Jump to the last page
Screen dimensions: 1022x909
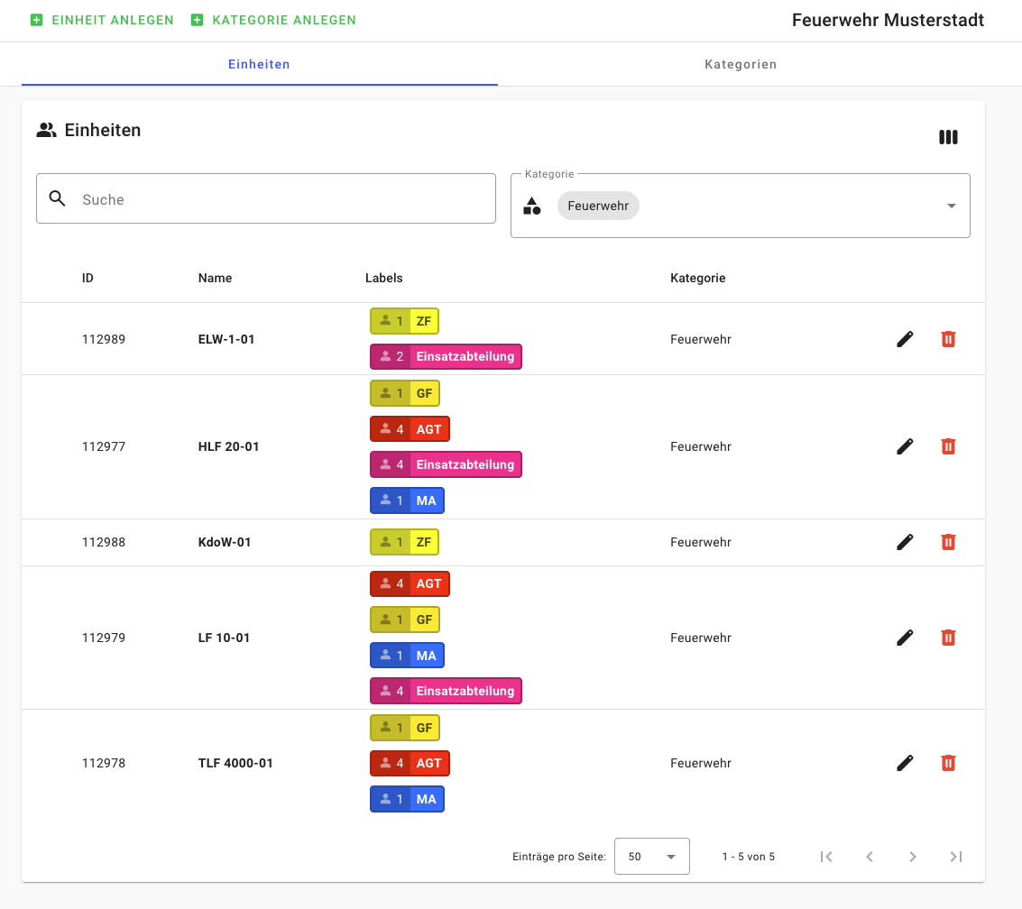tap(956, 857)
